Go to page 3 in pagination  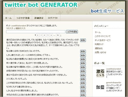coord(41,35)
